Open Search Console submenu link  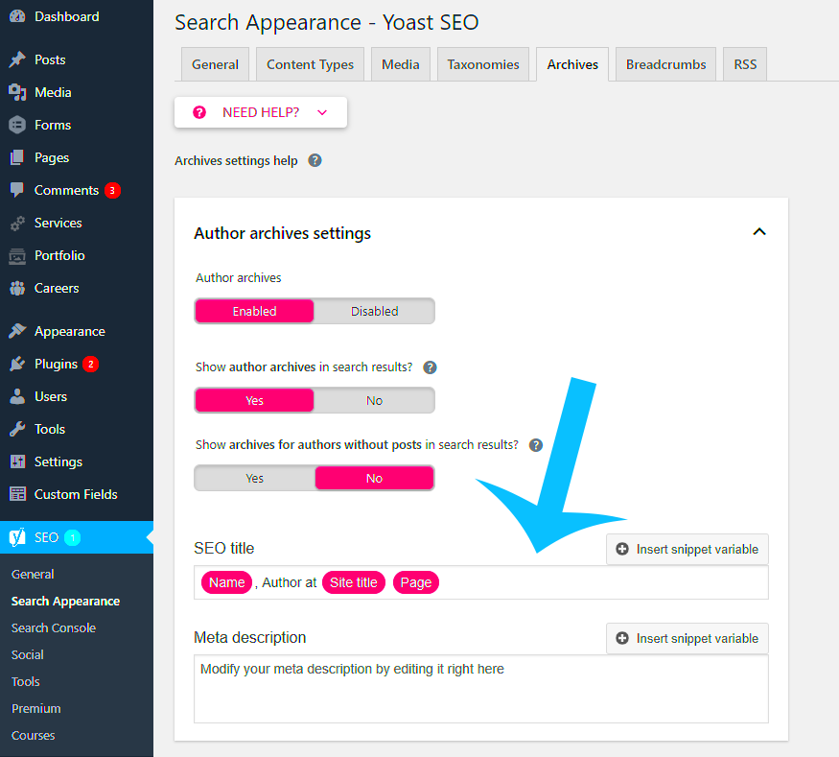(x=54, y=628)
